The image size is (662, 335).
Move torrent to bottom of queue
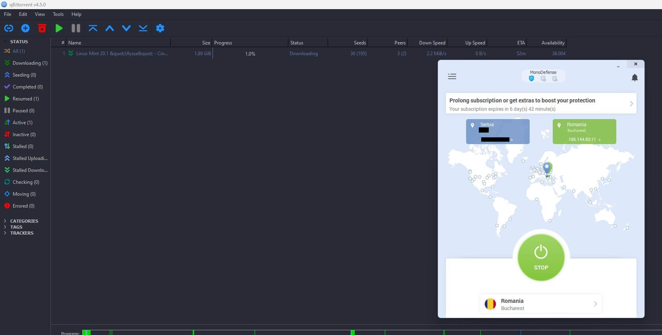[x=143, y=28]
